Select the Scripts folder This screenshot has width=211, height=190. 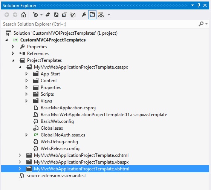coord(47,94)
